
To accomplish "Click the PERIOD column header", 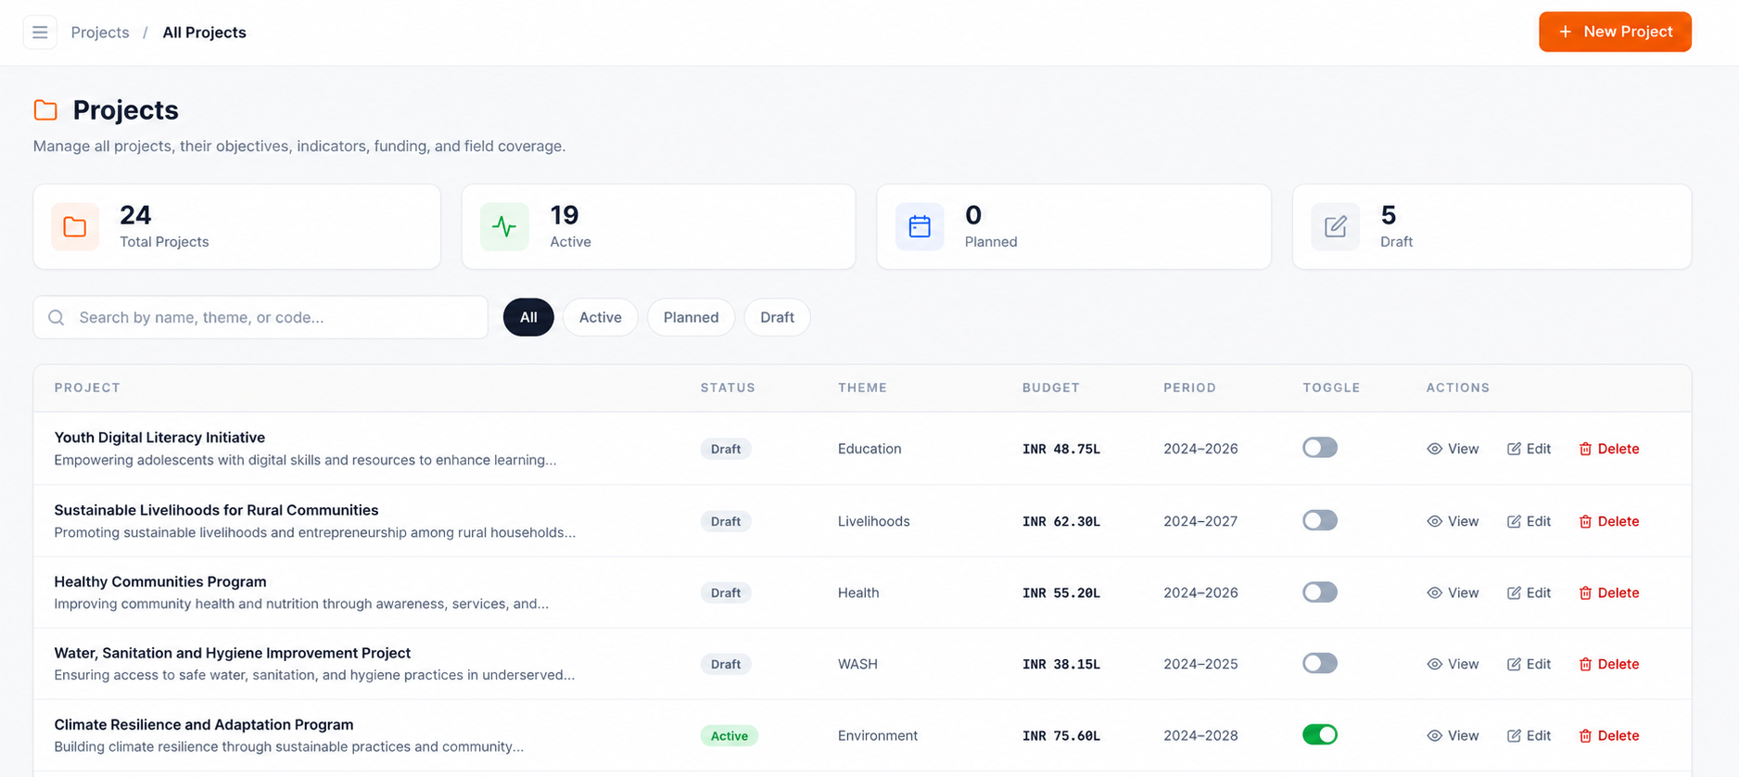I will point(1189,388).
